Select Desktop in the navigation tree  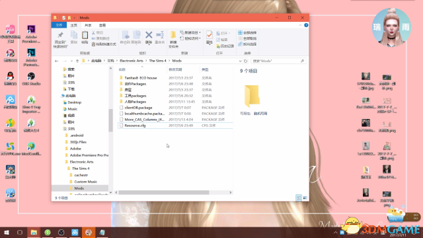coord(75,102)
